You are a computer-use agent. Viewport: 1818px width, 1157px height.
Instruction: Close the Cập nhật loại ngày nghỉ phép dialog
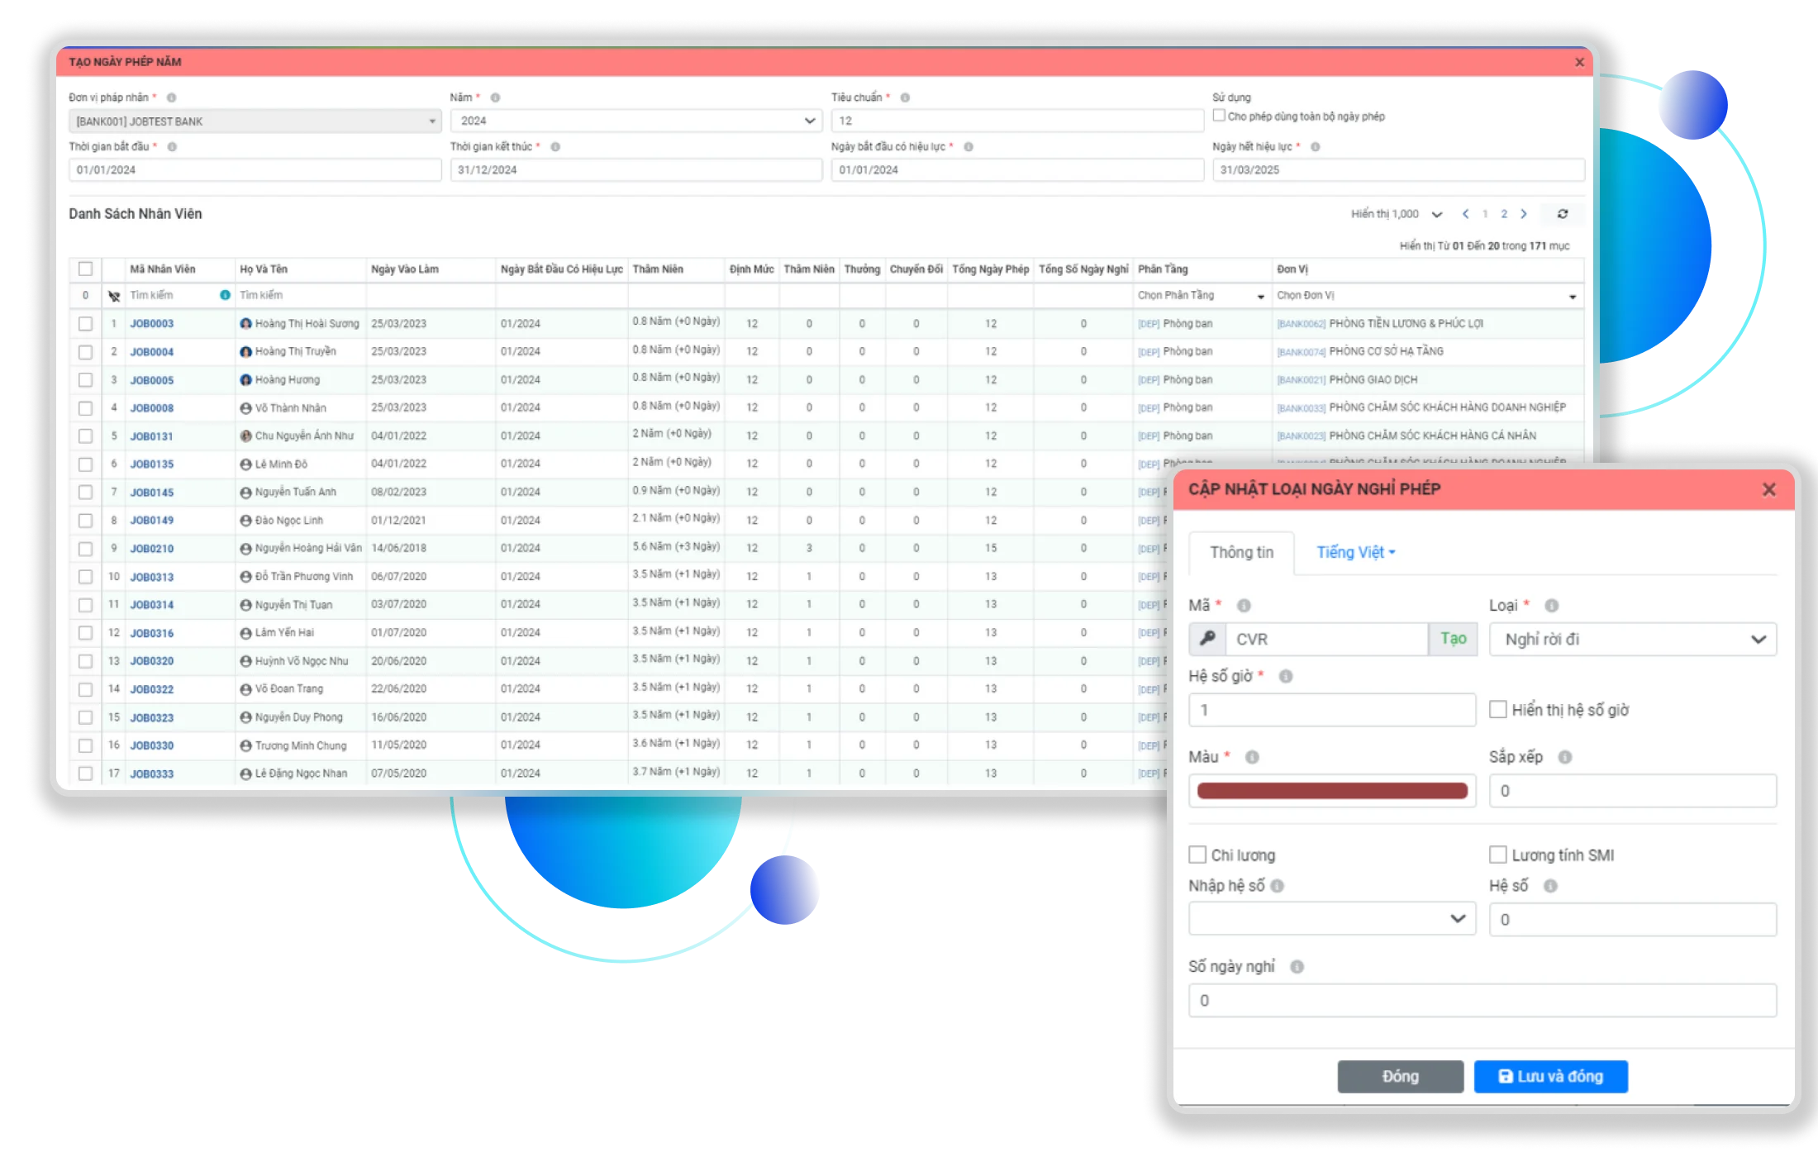(1768, 490)
